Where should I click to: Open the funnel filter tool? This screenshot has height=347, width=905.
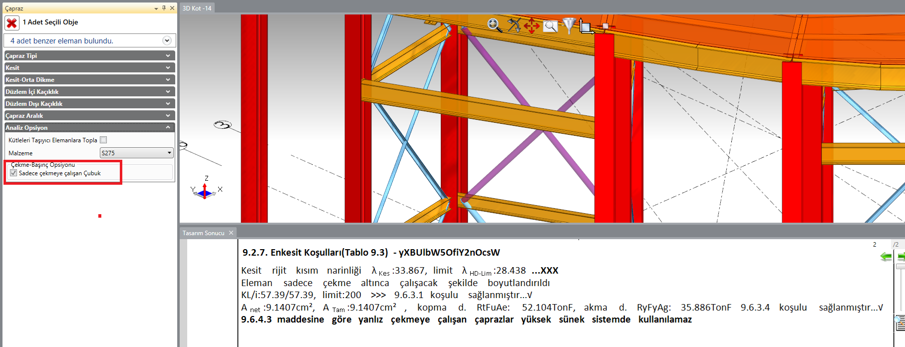(569, 25)
